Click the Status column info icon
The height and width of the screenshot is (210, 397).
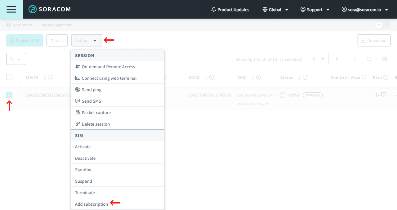305,77
